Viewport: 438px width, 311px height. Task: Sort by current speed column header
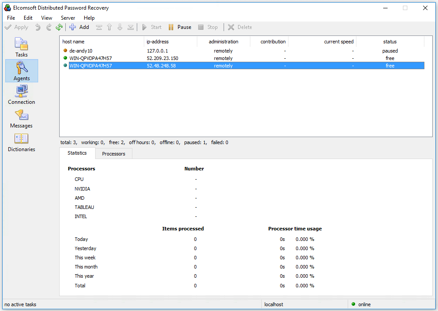point(322,42)
